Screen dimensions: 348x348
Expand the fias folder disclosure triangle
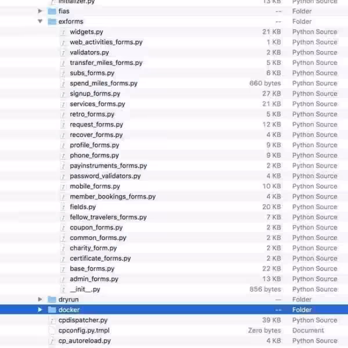(x=40, y=11)
